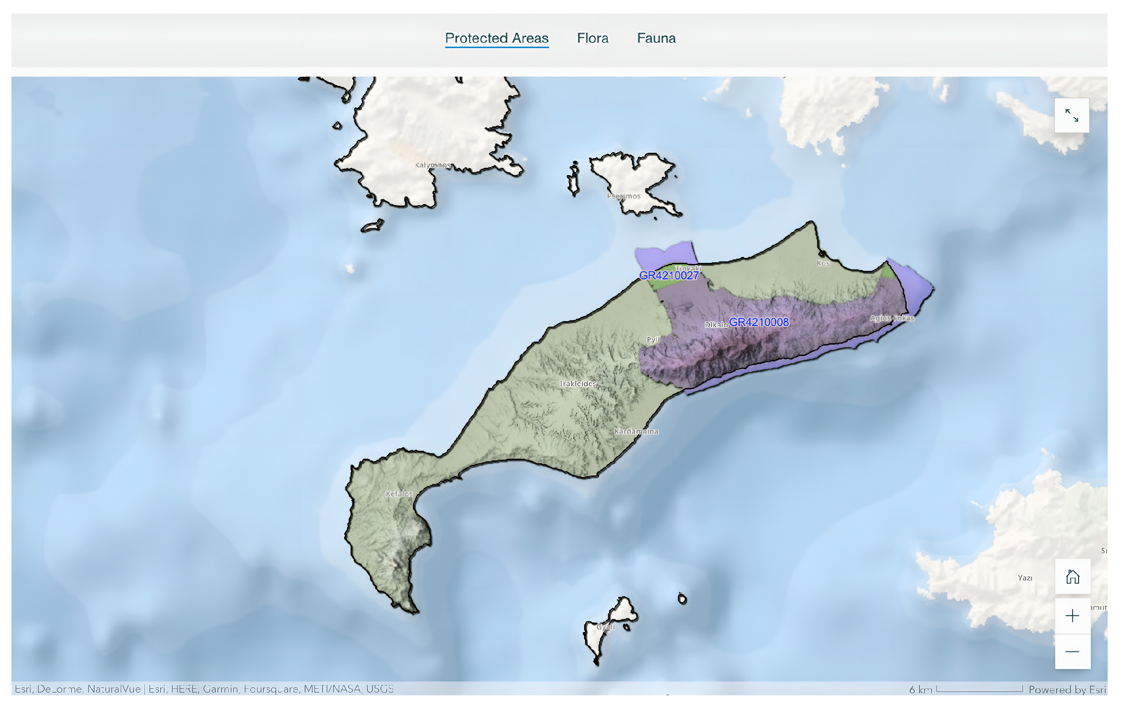Image resolution: width=1122 pixels, height=710 pixels.
Task: Click the map attribution text
Action: click(204, 689)
